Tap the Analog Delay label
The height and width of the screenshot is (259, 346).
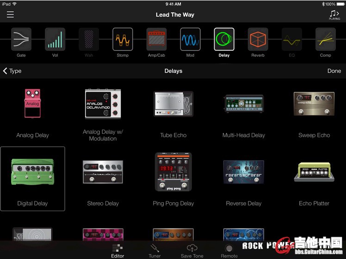coord(32,135)
